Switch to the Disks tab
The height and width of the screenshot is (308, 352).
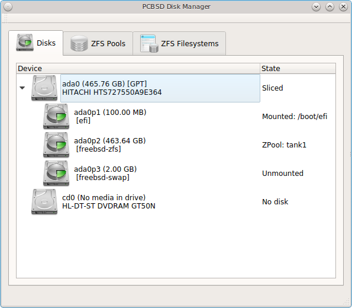[36, 43]
